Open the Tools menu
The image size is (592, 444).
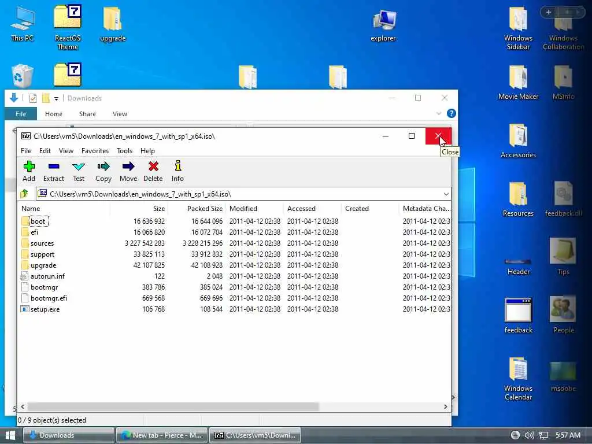tap(125, 151)
